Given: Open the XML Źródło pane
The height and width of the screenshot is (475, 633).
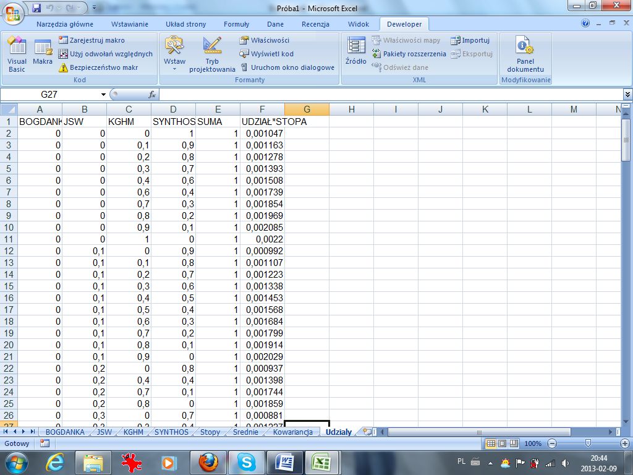Looking at the screenshot, I should (x=356, y=51).
